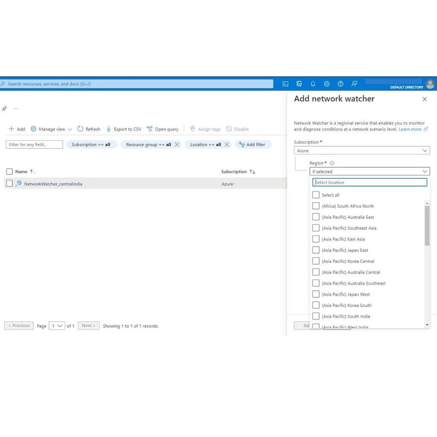This screenshot has width=437, height=437.
Task: Open directories and subscriptions filter
Action: click(x=300, y=84)
